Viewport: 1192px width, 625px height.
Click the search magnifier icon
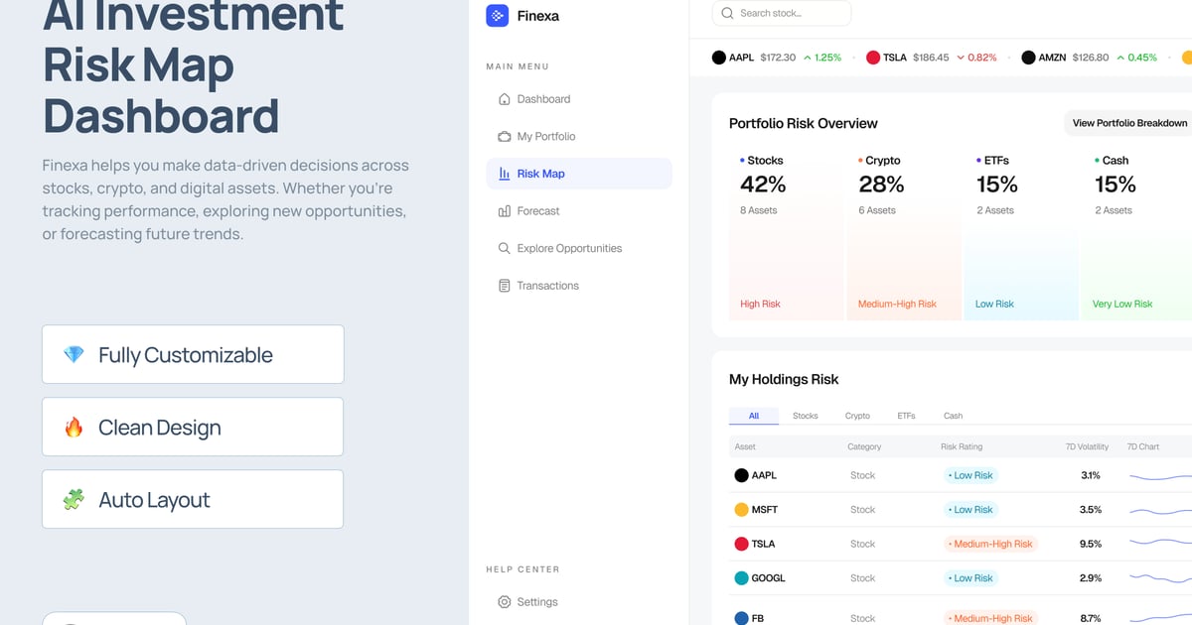[728, 13]
